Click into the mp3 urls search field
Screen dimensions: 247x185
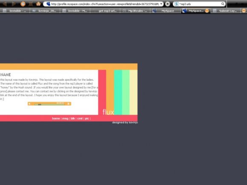click(200, 4)
